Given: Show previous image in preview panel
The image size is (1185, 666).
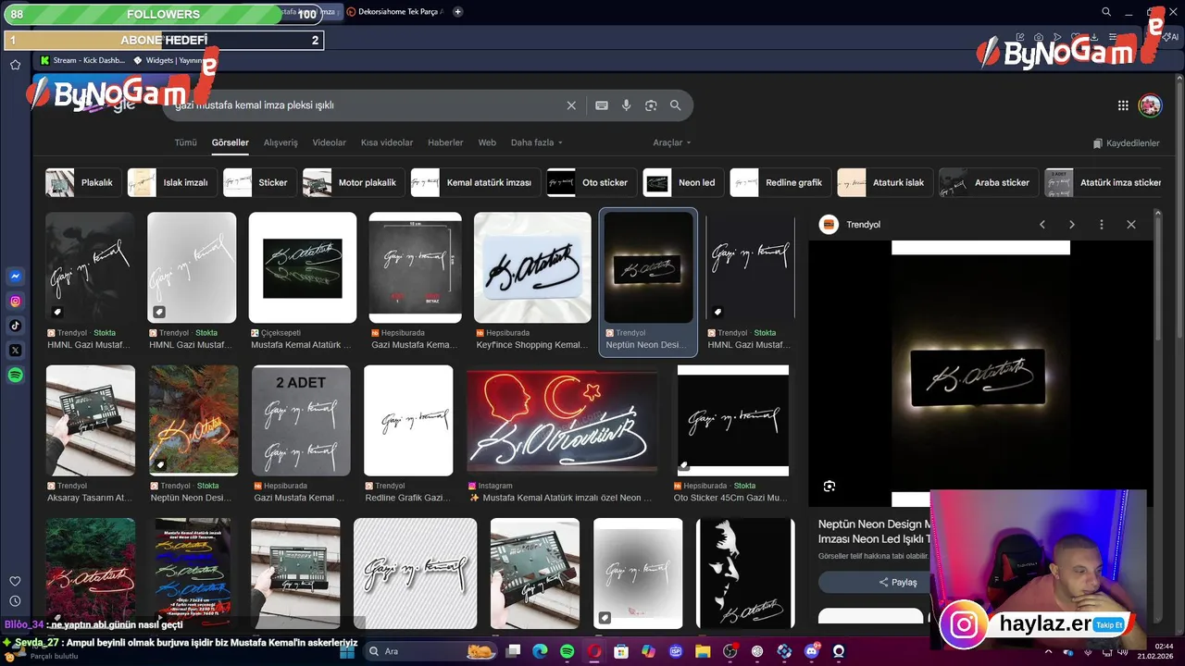Looking at the screenshot, I should (x=1042, y=225).
